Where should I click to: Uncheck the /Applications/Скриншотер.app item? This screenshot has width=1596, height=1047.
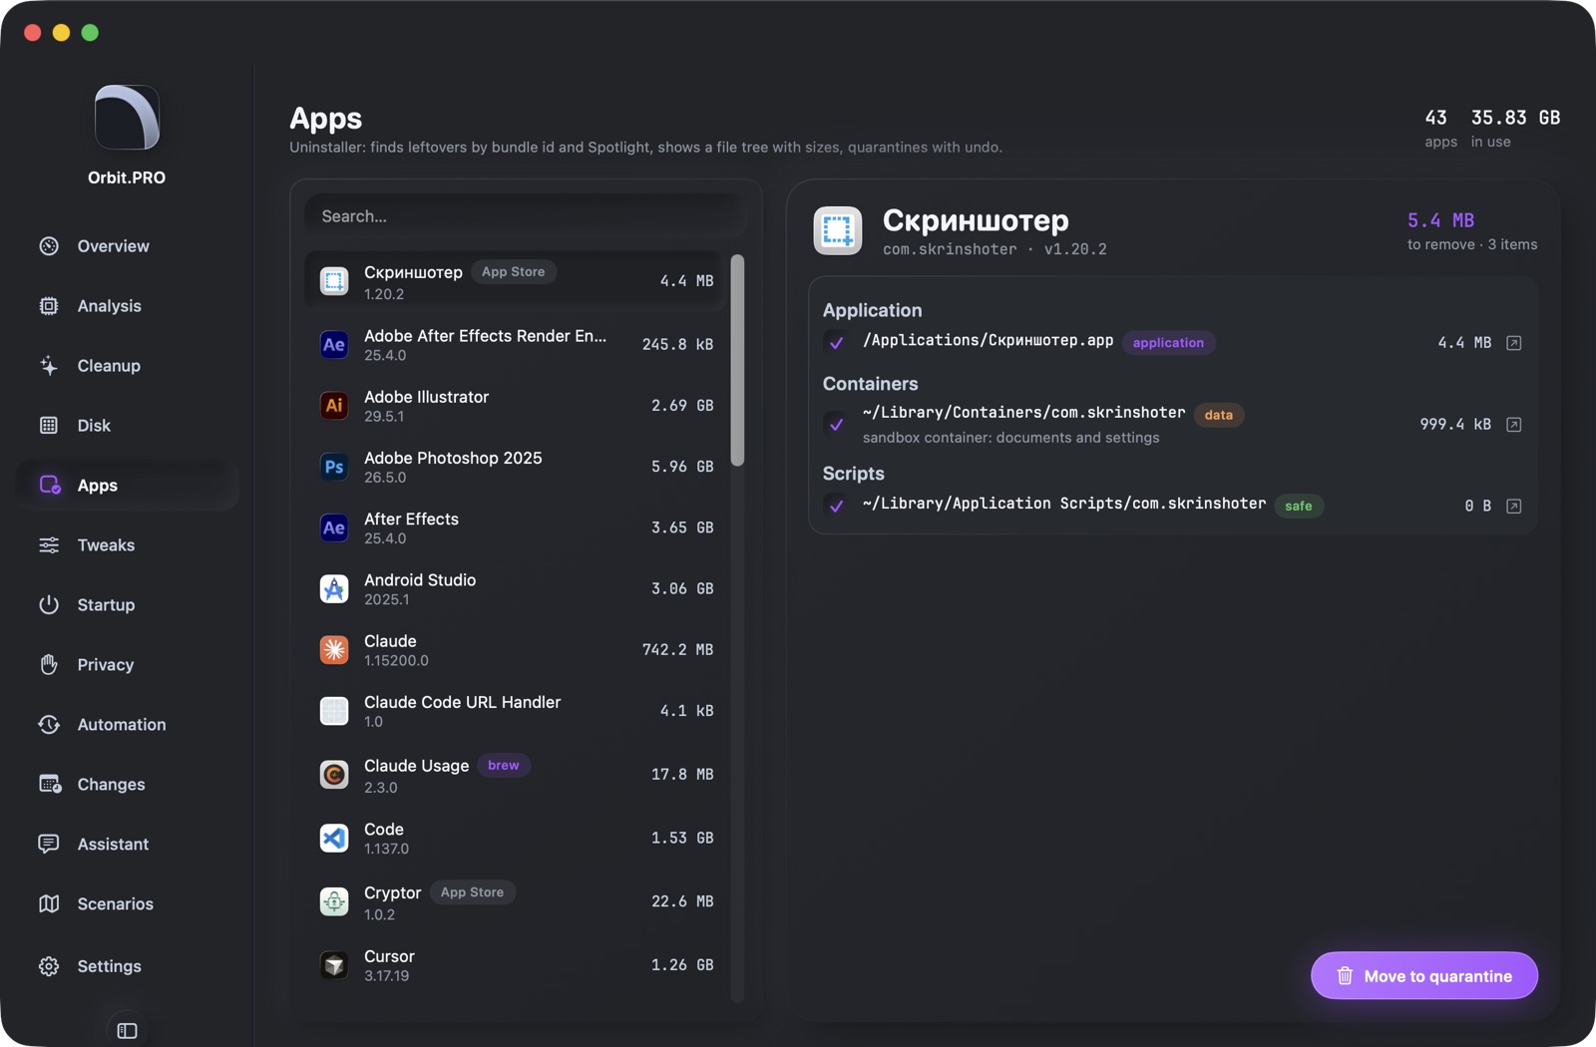(x=837, y=343)
